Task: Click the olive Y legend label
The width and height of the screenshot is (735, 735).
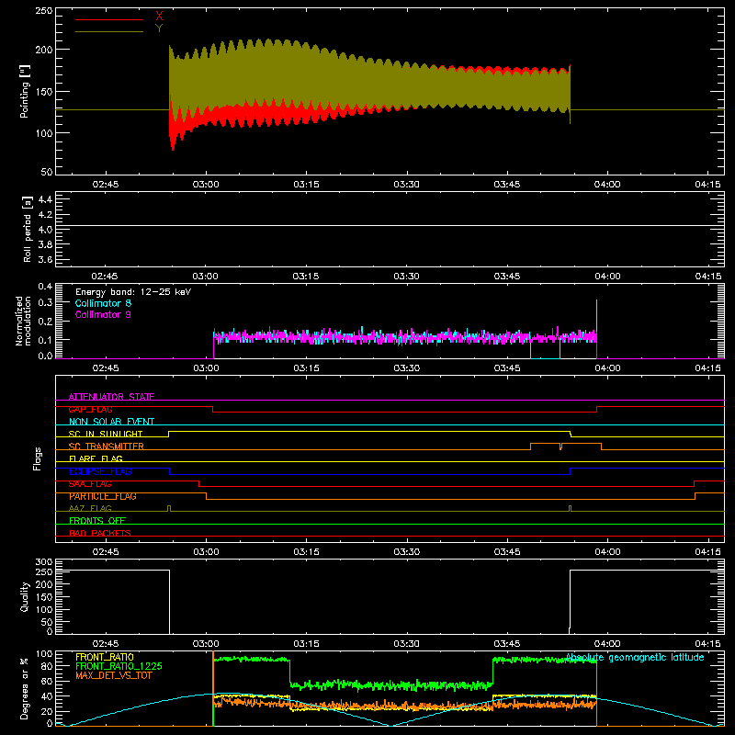Action: (x=159, y=28)
